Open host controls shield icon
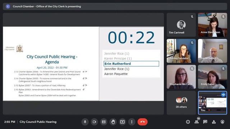Viewport: 230px width, 129px height. tap(222, 122)
